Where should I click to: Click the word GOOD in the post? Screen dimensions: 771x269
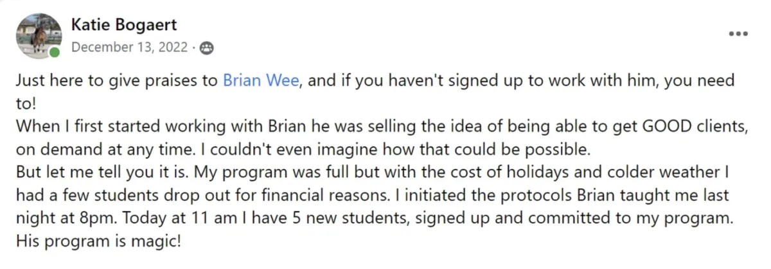tap(659, 128)
